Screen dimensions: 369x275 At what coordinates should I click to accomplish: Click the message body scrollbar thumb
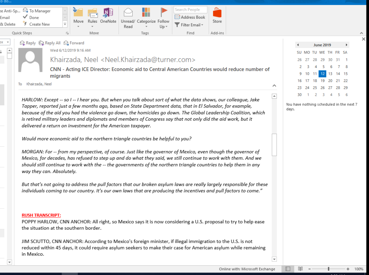(x=274, y=145)
